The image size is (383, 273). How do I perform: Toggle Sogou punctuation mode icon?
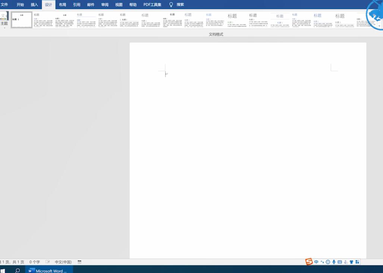click(322, 262)
